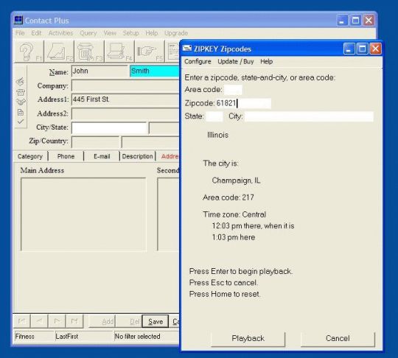Viewport: 398px width, 358px height.
Task: Click the Zipcode field containing 61821
Action: [243, 103]
